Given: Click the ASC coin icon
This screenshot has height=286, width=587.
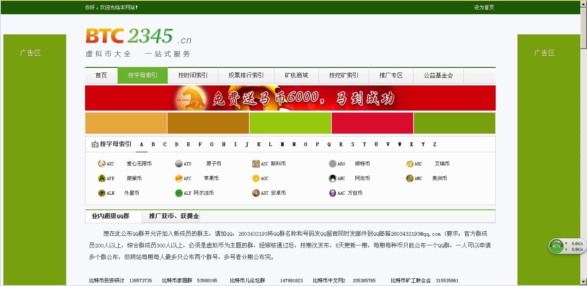Looking at the screenshot, I should click(256, 164).
